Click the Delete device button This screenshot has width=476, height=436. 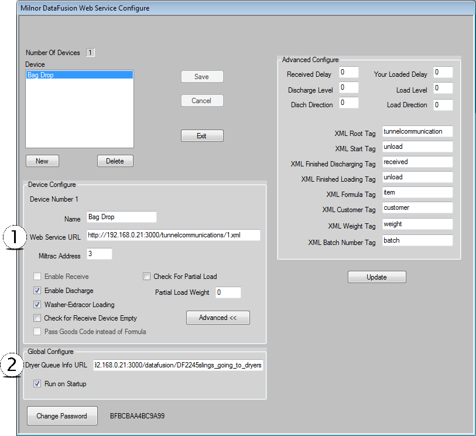click(115, 161)
